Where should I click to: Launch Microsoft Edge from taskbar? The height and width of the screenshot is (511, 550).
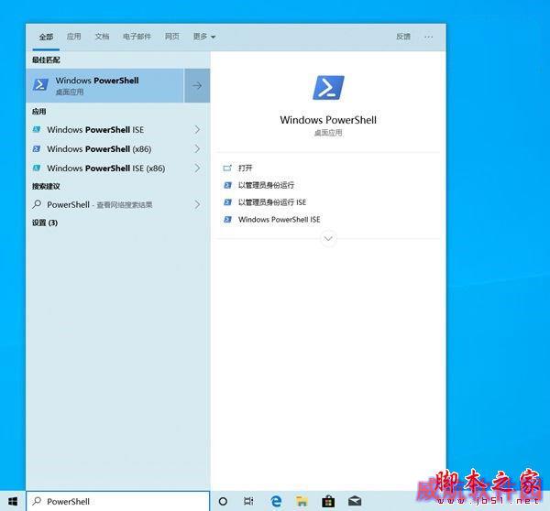point(276,502)
